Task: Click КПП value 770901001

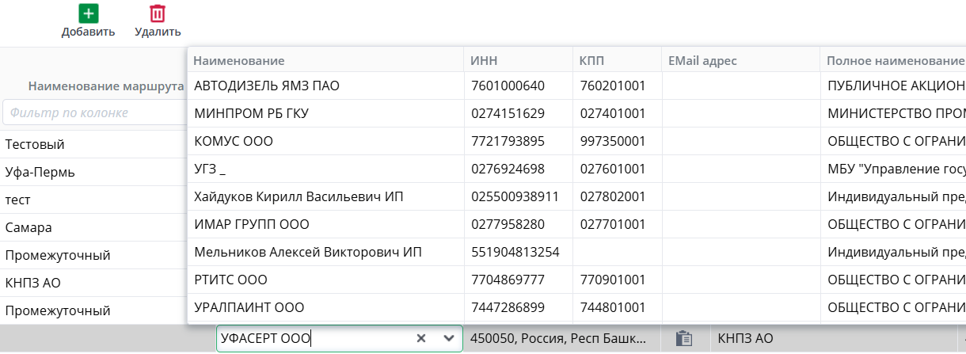Action: click(612, 280)
